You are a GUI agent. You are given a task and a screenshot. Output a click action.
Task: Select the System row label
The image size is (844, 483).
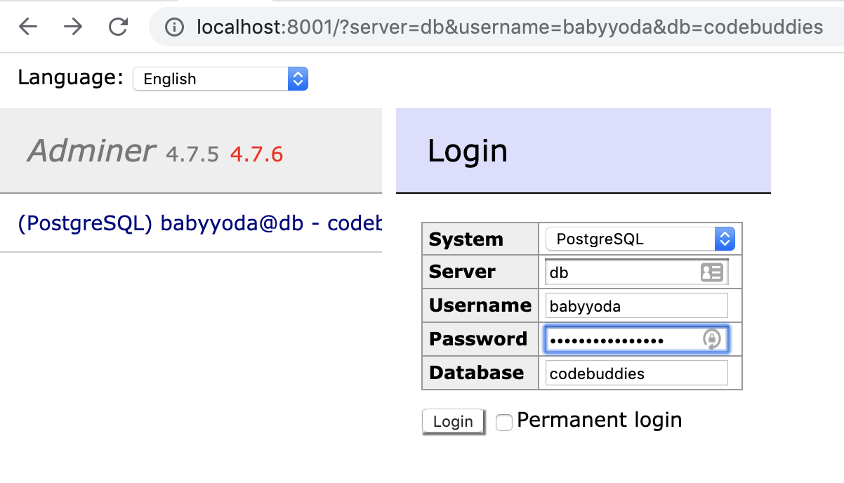466,239
